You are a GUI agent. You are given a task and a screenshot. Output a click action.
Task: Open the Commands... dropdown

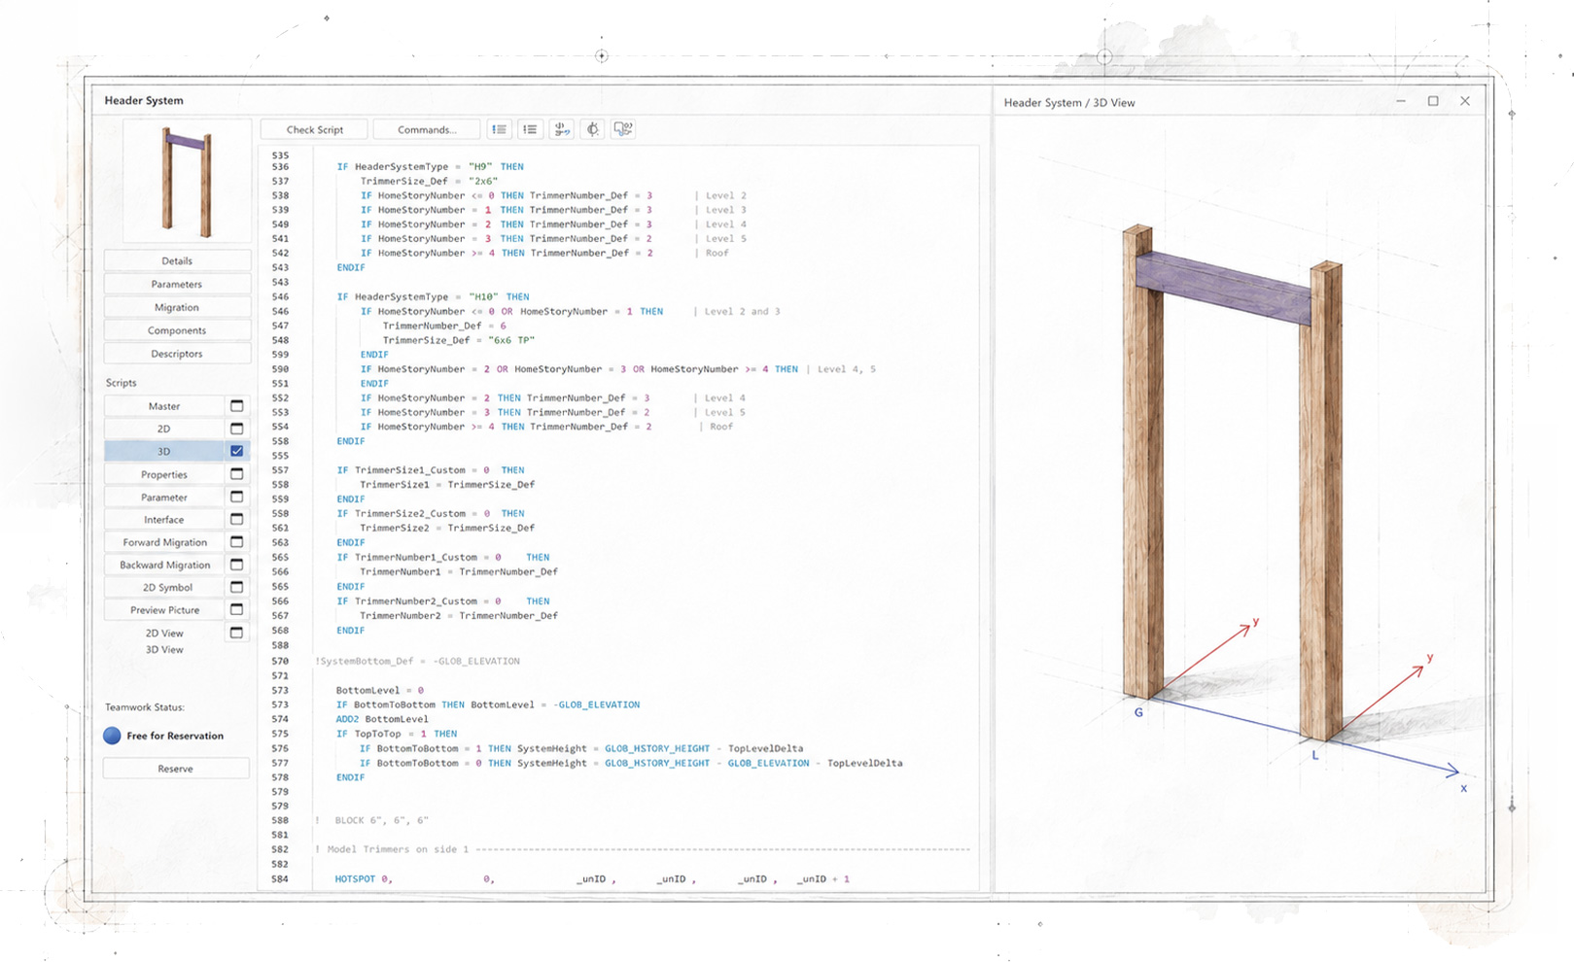(x=426, y=129)
